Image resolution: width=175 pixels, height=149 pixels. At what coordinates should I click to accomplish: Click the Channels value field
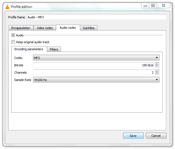(x=96, y=72)
